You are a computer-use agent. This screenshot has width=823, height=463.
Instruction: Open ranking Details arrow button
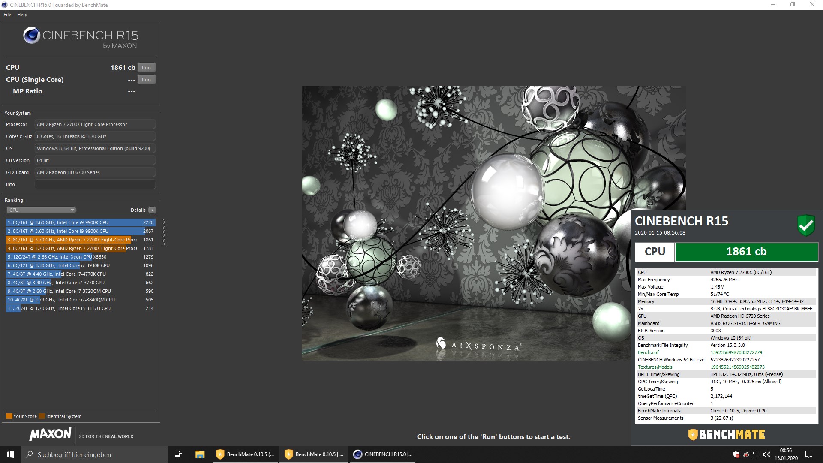pos(152,210)
